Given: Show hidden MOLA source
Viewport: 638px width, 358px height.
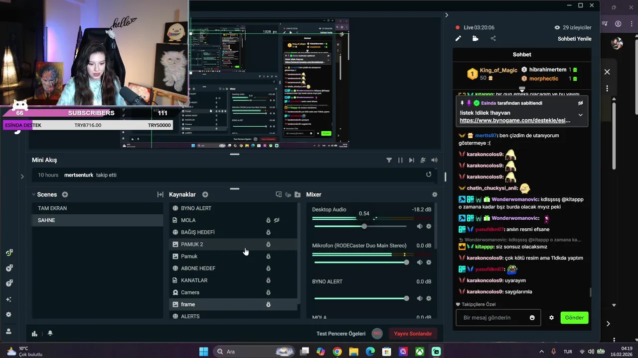Looking at the screenshot, I should click(x=277, y=220).
